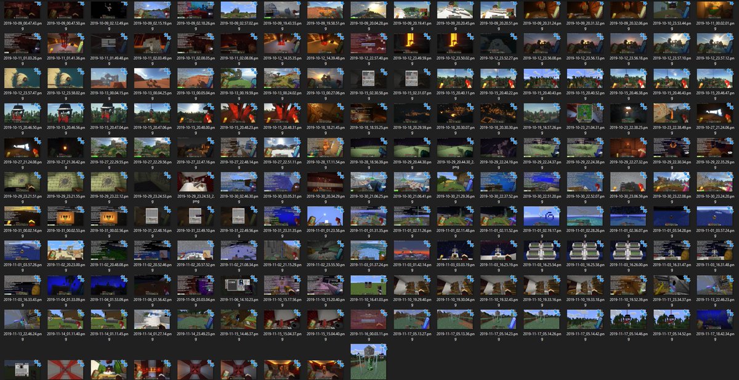Open thumbnail 2019-11-10_19.52.39.png

(x=628, y=285)
